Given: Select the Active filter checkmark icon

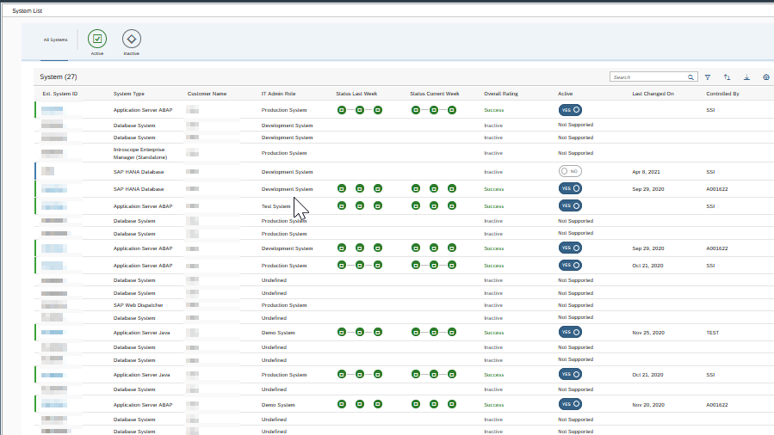Looking at the screenshot, I should pyautogui.click(x=97, y=39).
